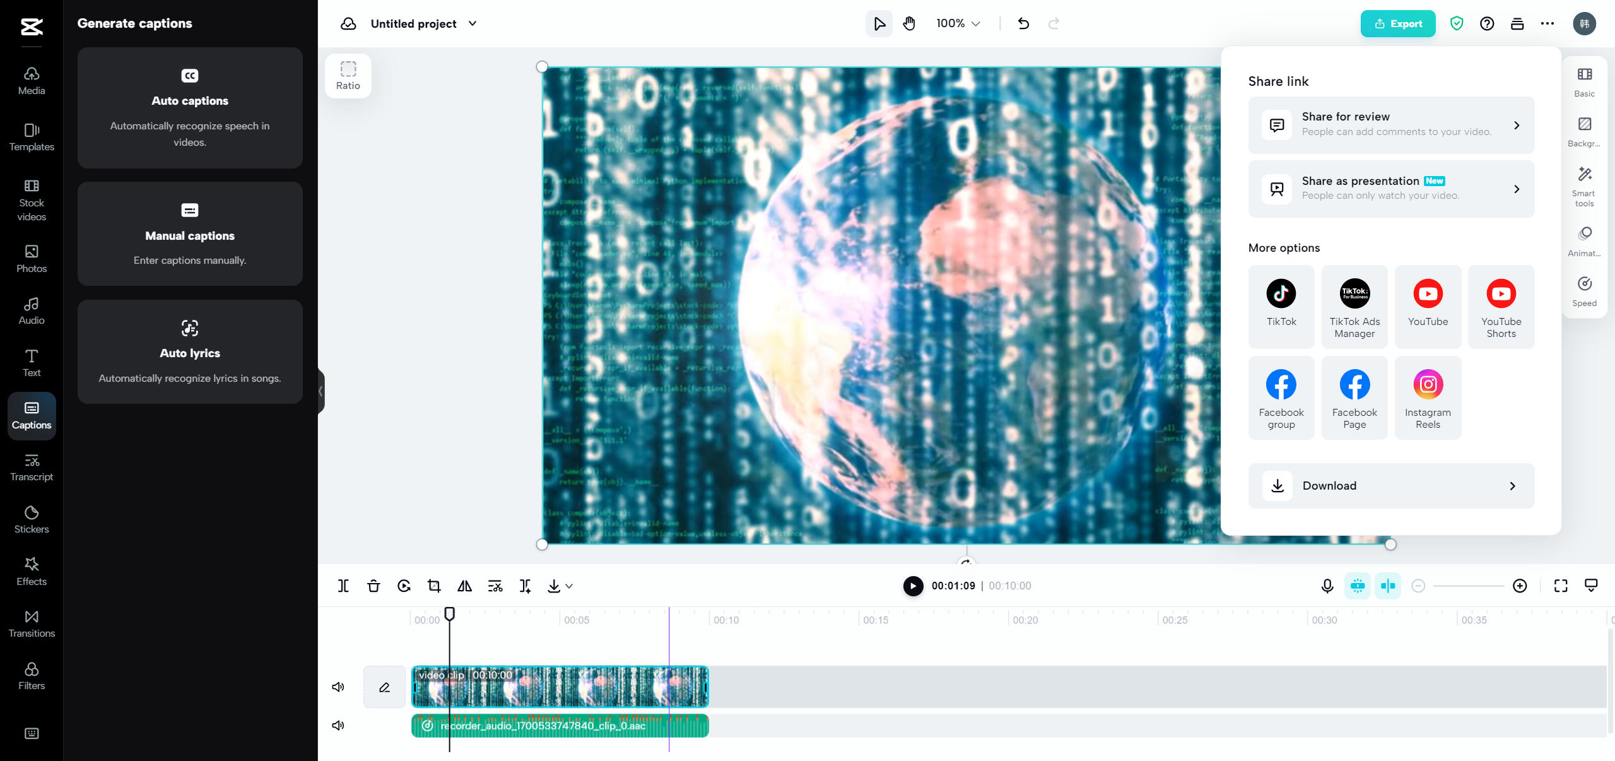Screen dimensions: 1615x761
Task: Expand the Share as presentation option
Action: pyautogui.click(x=1390, y=189)
